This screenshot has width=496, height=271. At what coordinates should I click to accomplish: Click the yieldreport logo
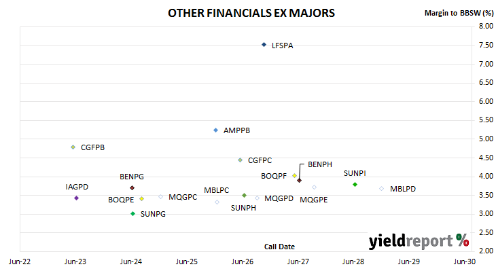419,241
